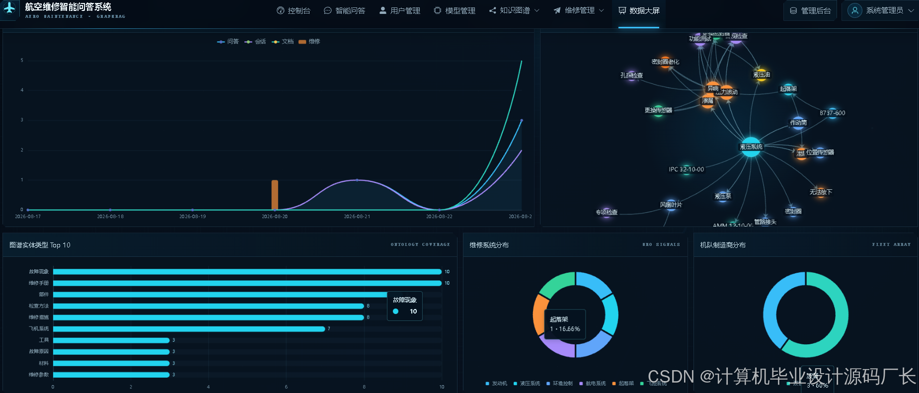Click the orange 起落架 segment of system donut
919x393 pixels.
[x=540, y=315]
